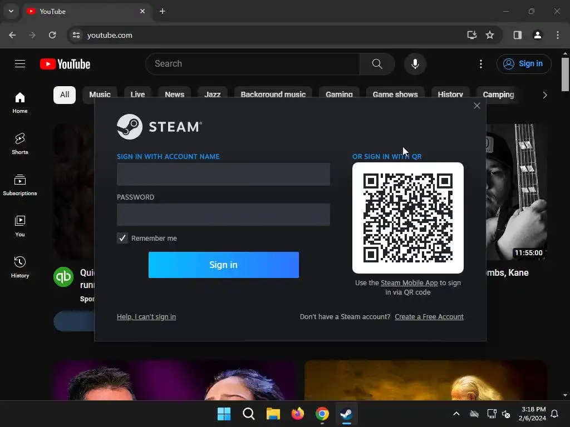Reload the YouTube page
This screenshot has width=570, height=427.
pos(52,35)
